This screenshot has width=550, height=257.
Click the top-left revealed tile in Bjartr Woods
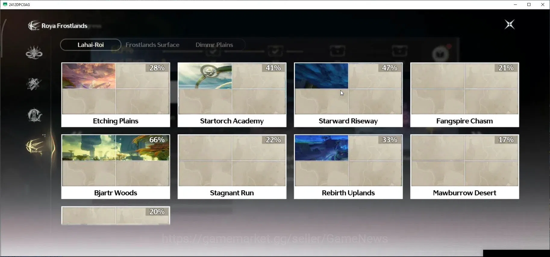click(89, 148)
